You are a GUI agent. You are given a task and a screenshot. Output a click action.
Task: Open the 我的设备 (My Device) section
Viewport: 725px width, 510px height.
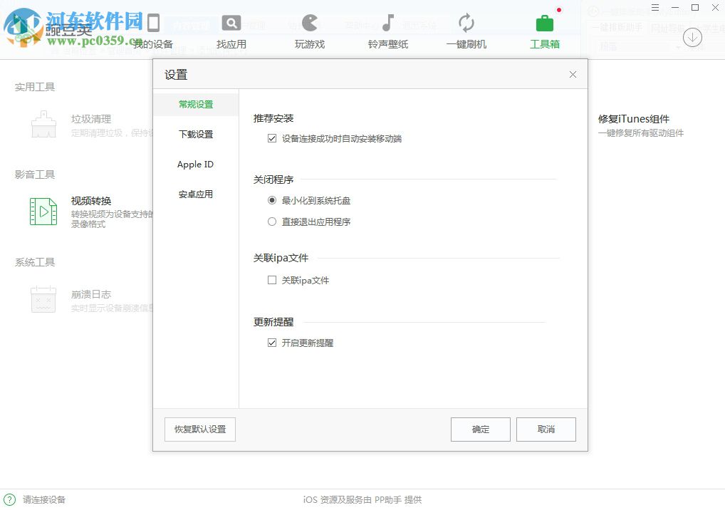click(x=152, y=28)
